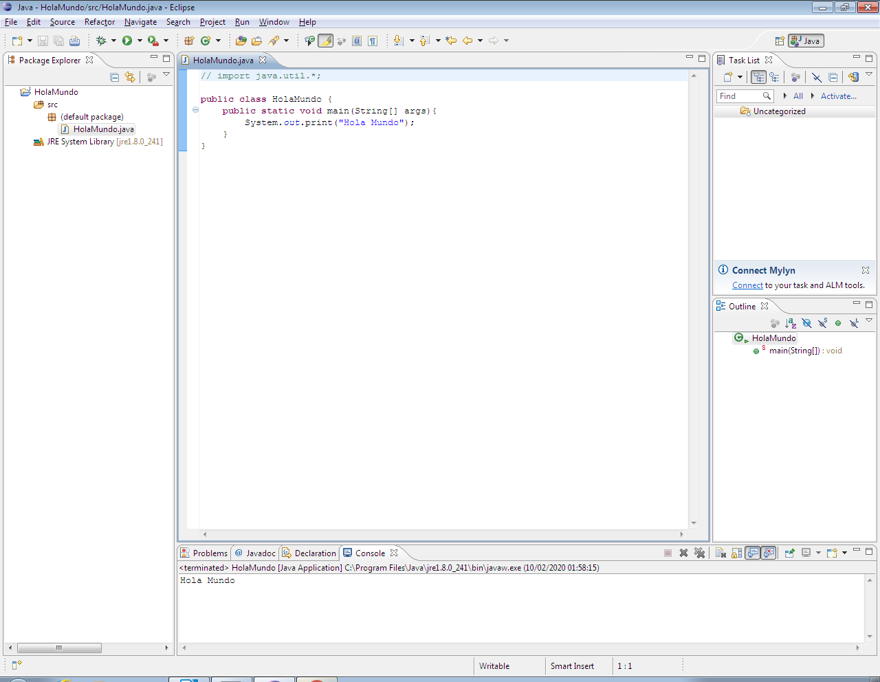
Task: Open the Project menu
Action: click(212, 22)
